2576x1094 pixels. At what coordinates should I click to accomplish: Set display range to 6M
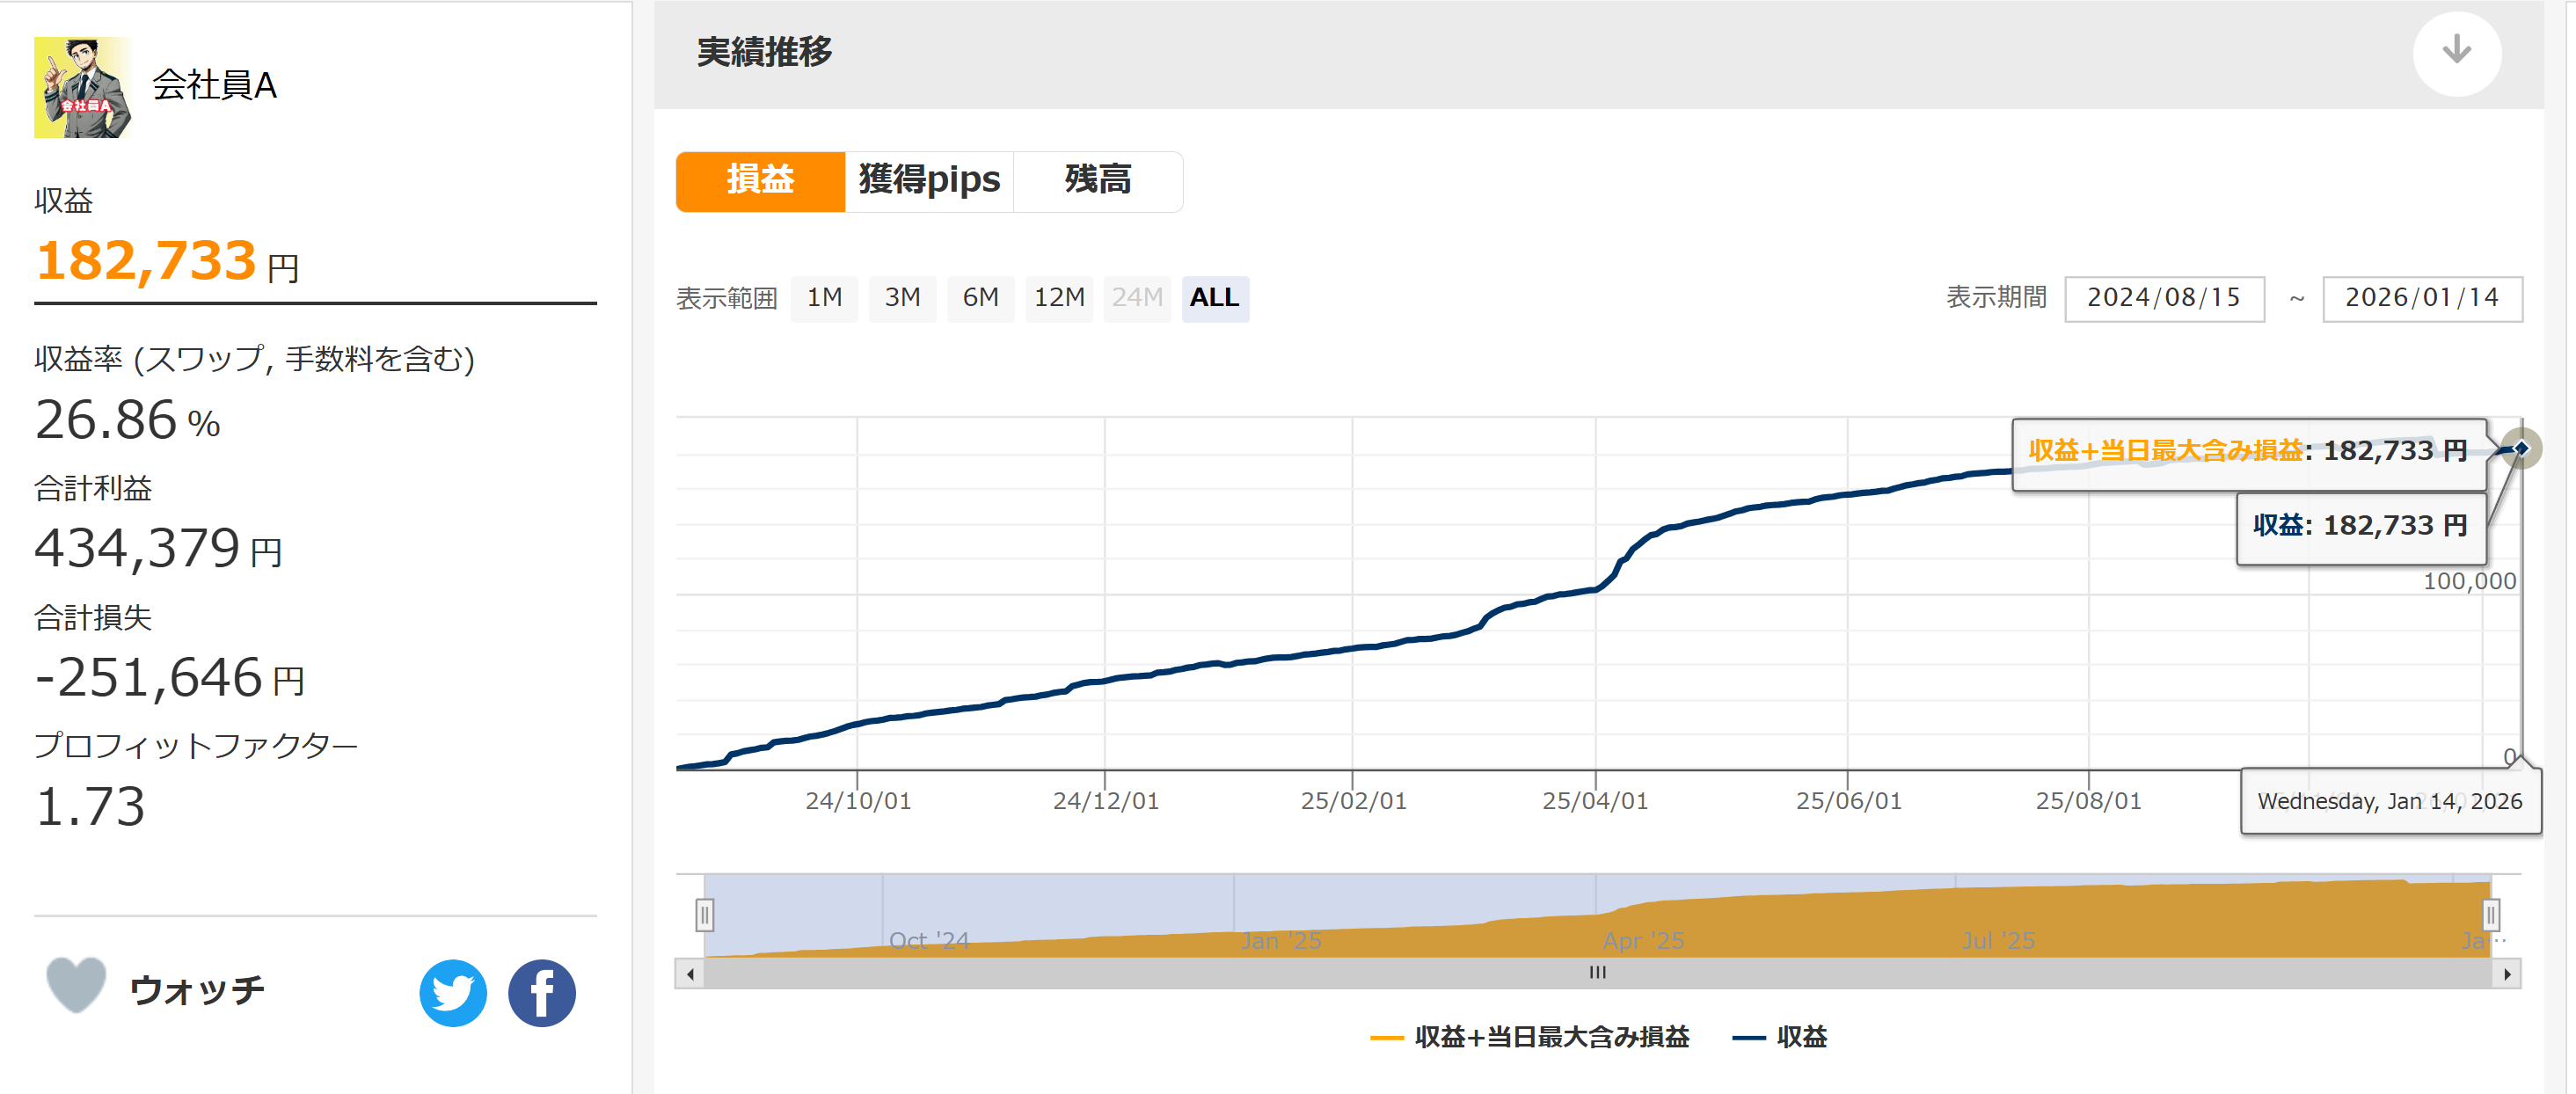pos(980,298)
